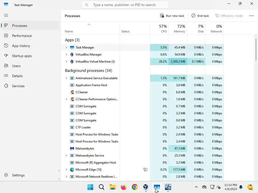258x193 pixels.
Task: Click the muted volume tray icon
Action: (x=219, y=187)
